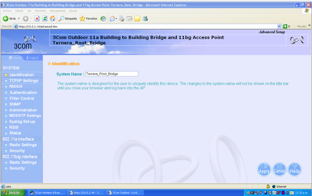Select WDS/STP Settings in the sidebar
Image resolution: width=312 pixels, height=196 pixels.
[25, 115]
